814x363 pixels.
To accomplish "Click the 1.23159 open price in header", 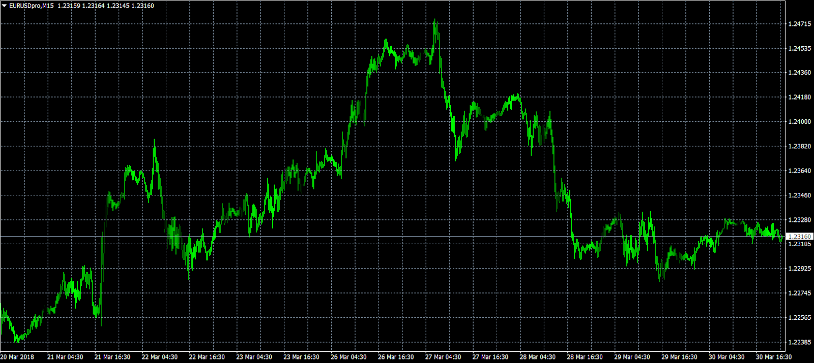I will point(69,6).
